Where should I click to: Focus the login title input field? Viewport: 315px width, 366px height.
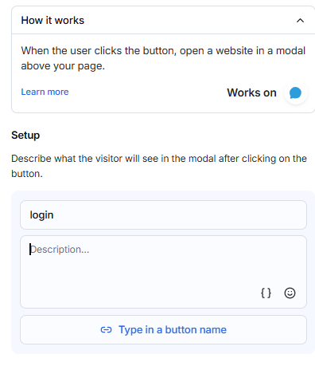pos(163,214)
